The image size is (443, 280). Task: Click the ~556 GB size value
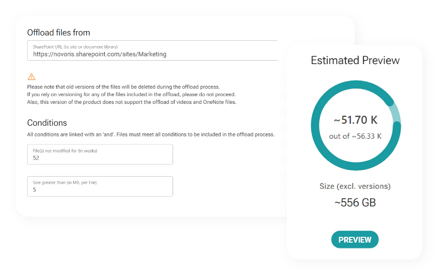(355, 203)
